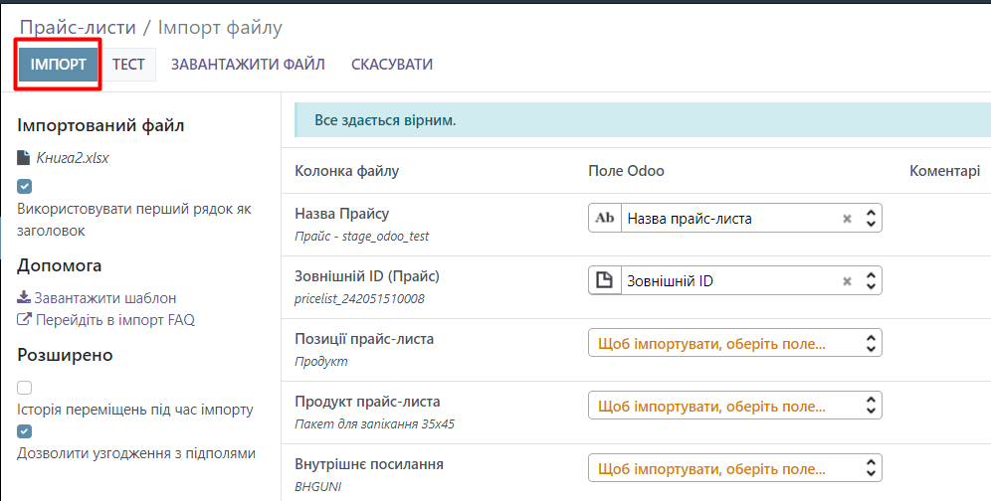This screenshot has height=501, width=991.
Task: Open the field dropdown for Внутрішнє посилання
Action: click(734, 468)
